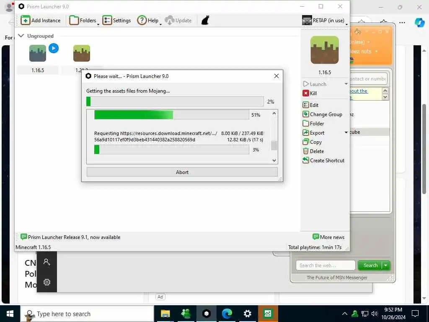Open the RETAP account dropdown
This screenshot has height=322, width=429.
(x=325, y=20)
